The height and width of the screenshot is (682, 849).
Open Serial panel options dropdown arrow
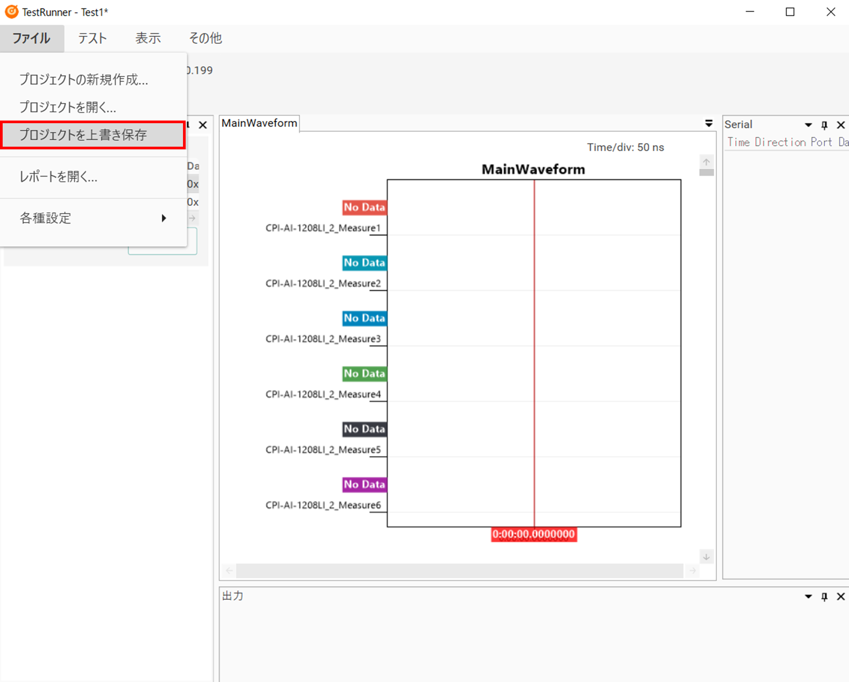(x=808, y=125)
